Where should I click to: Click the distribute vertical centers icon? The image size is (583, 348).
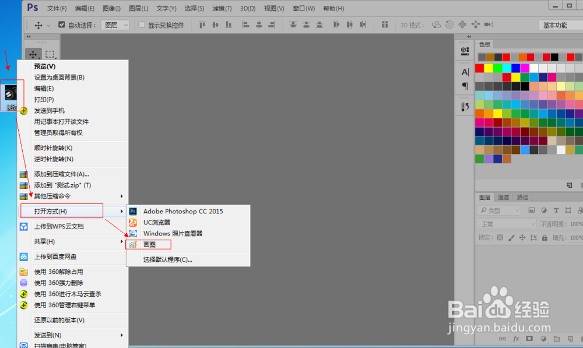[306, 25]
